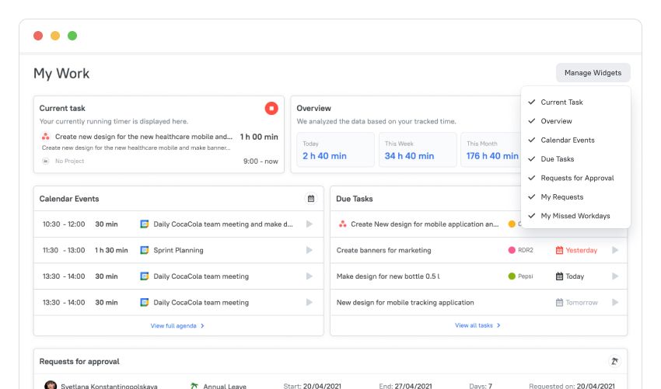Toggle the Calendar Events widget checkmark
661x389 pixels.
pyautogui.click(x=532, y=140)
